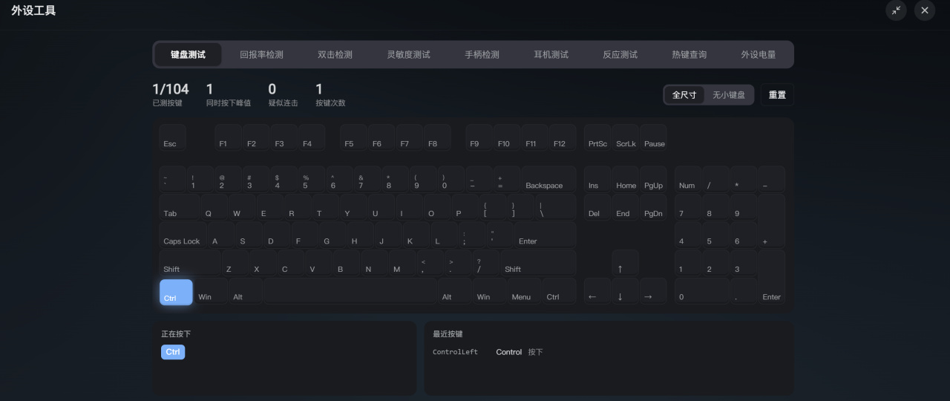Click the 疑似连击 counter
The image size is (950, 401).
coord(283,94)
